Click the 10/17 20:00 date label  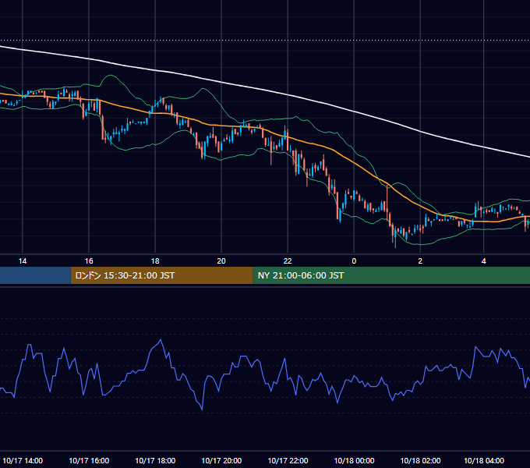pos(221,460)
